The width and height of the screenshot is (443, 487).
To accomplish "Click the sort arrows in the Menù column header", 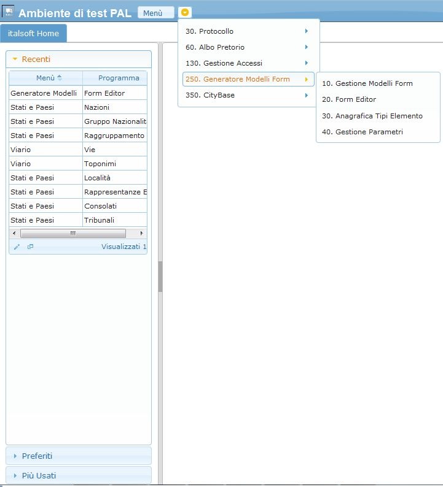I will [x=60, y=78].
